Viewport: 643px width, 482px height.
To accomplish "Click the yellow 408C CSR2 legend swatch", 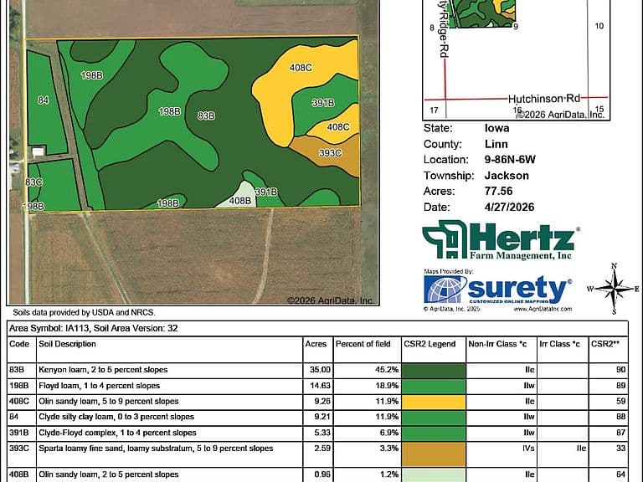I will pyautogui.click(x=434, y=402).
